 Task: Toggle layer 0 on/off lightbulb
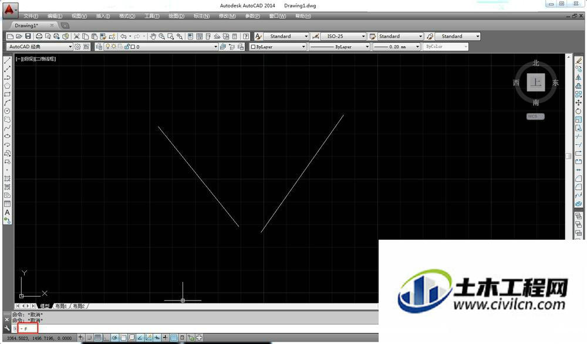[x=108, y=47]
